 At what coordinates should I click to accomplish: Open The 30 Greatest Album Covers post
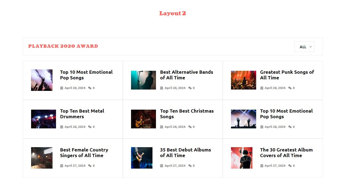[286, 153]
